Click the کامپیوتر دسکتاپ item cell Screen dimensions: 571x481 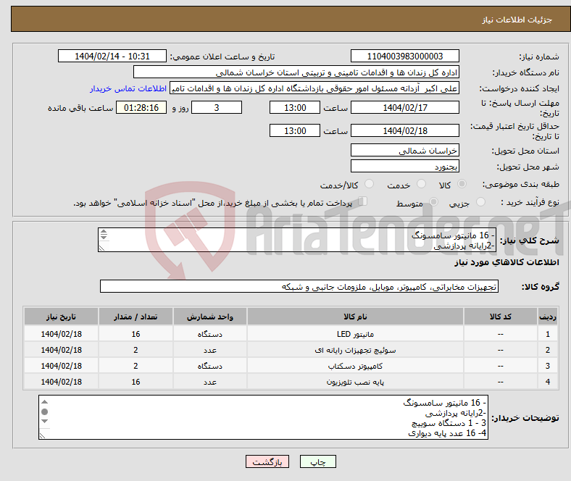(355, 366)
